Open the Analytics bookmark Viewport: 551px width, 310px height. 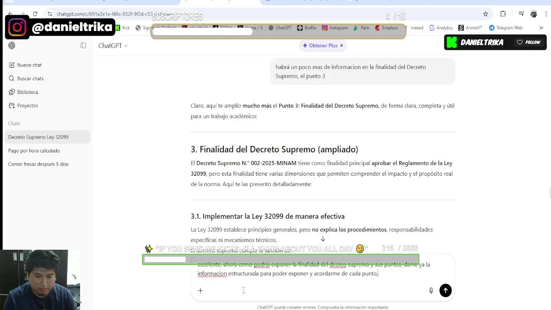[441, 28]
